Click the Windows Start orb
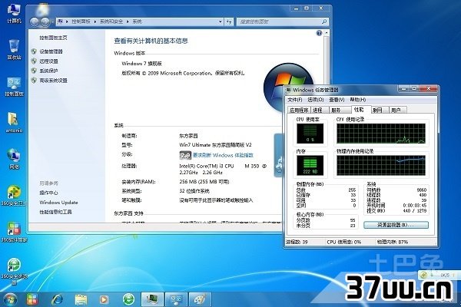 click(10, 299)
